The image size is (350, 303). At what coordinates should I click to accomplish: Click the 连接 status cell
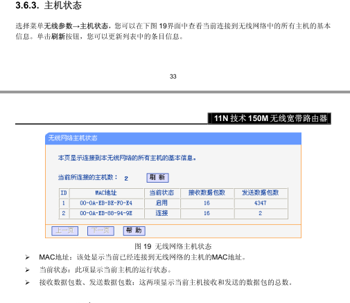coord(161,213)
